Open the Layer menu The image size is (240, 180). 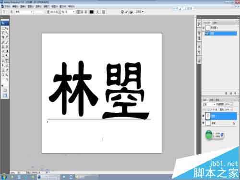[31, 6]
